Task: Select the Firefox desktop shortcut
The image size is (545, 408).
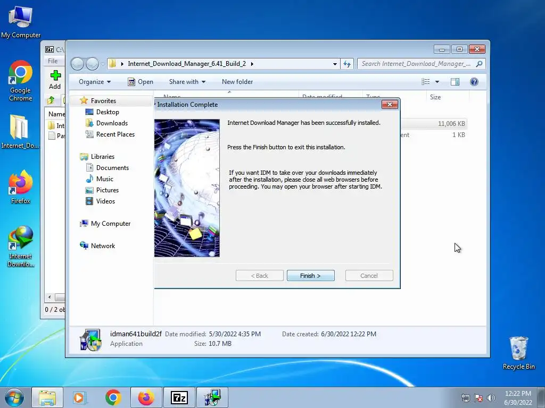Action: (x=21, y=188)
